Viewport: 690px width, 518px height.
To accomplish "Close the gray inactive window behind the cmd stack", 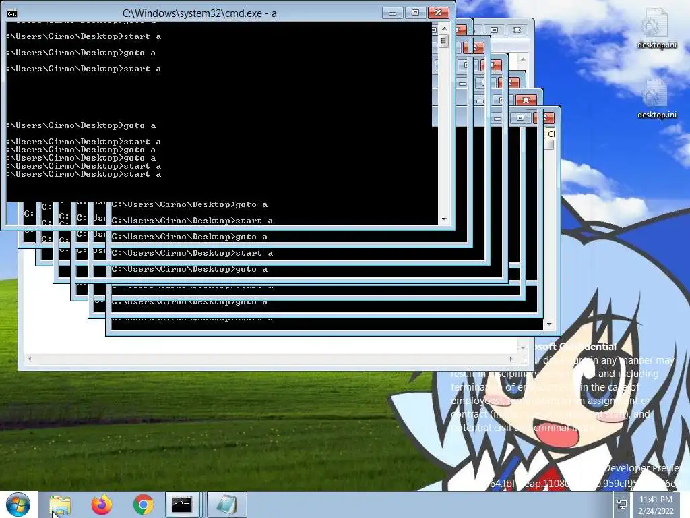I will click(517, 30).
